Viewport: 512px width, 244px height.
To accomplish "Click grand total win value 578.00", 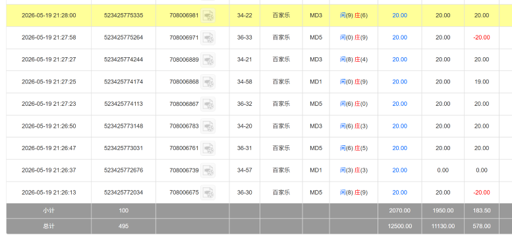I will tap(482, 226).
